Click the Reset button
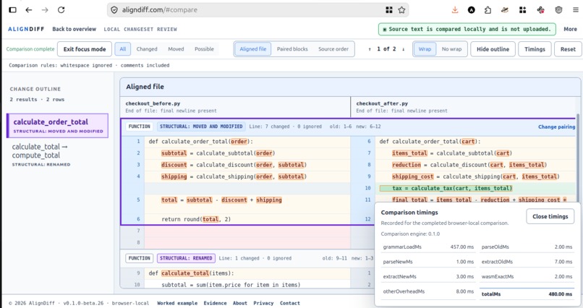This screenshot has width=583, height=308. coord(568,49)
